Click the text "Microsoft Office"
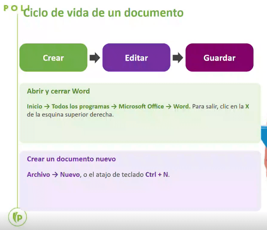267x230 pixels. [x=141, y=106]
